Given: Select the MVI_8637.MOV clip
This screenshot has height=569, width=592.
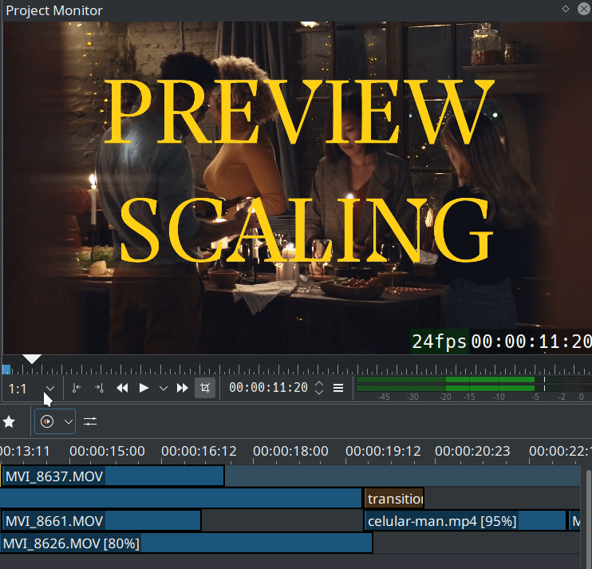Looking at the screenshot, I should [112, 476].
